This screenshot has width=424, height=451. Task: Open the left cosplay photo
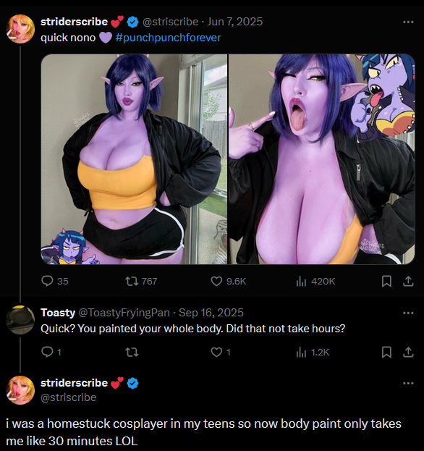pos(134,159)
